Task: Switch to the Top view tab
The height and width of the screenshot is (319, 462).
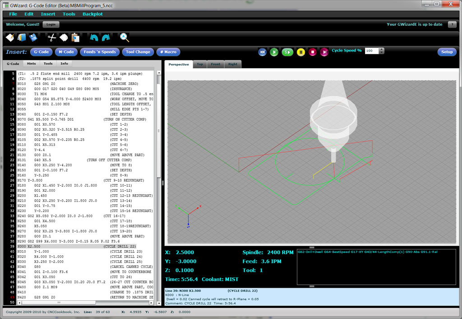Action: tap(199, 64)
